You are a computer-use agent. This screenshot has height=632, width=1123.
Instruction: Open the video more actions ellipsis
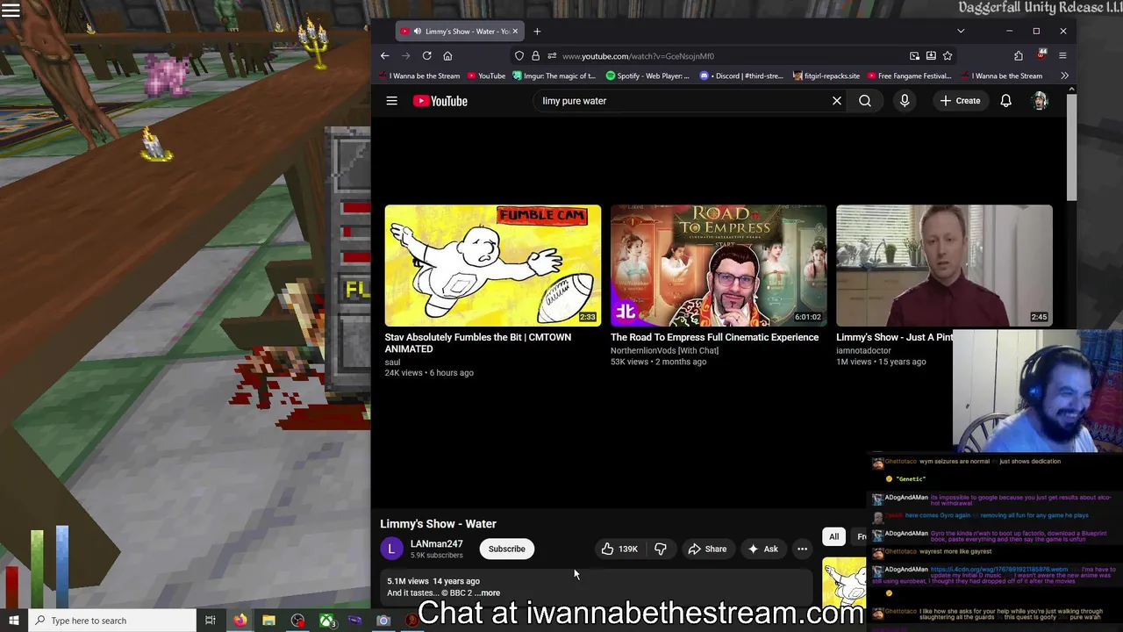pos(802,549)
